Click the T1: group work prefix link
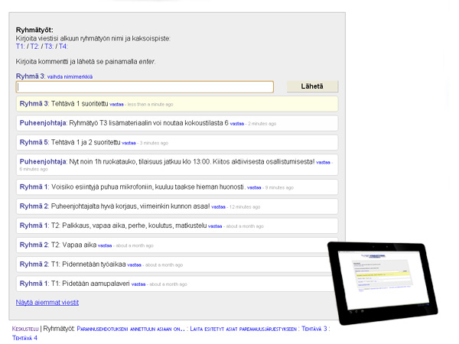 coord(21,47)
